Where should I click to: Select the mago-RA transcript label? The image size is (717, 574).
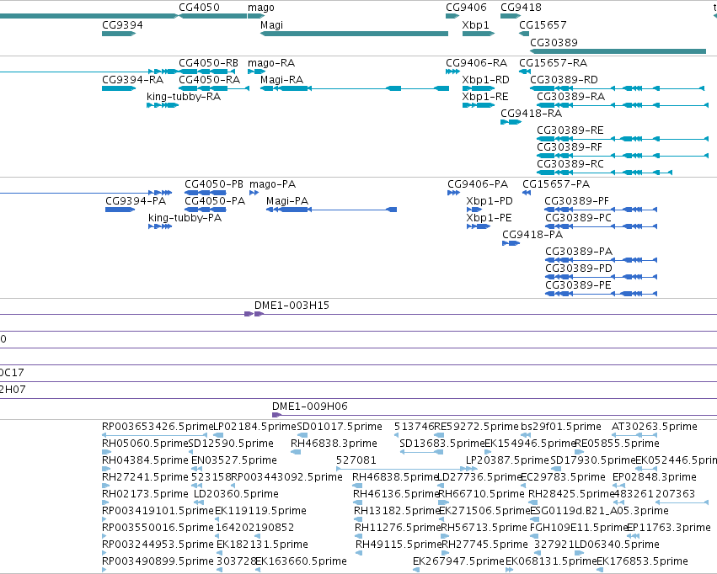271,63
